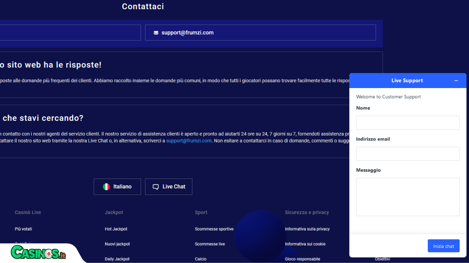Open Più votati footer link

pos(23,229)
